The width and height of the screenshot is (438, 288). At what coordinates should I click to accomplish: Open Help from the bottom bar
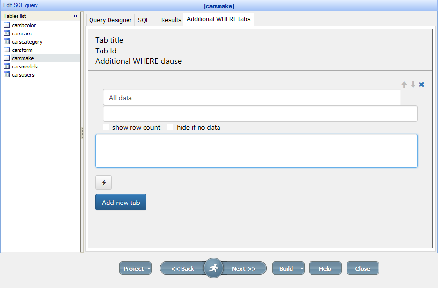tap(325, 268)
